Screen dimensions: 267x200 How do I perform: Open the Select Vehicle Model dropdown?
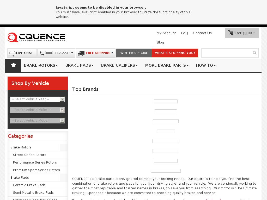click(x=37, y=121)
